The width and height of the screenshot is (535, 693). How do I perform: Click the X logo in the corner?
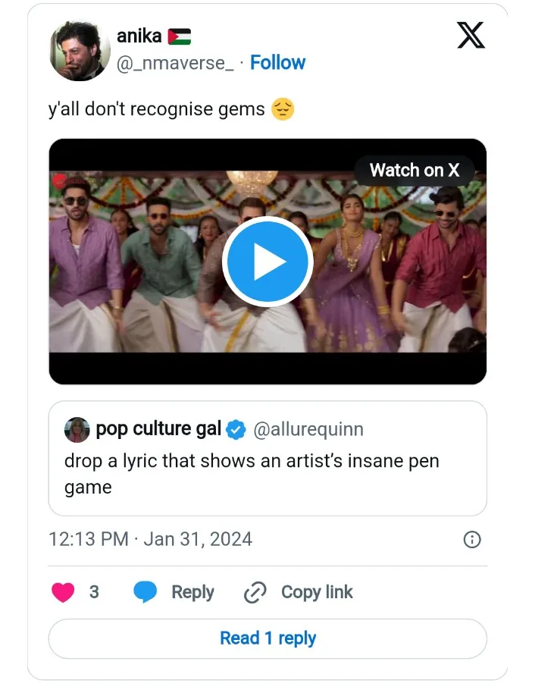[471, 35]
